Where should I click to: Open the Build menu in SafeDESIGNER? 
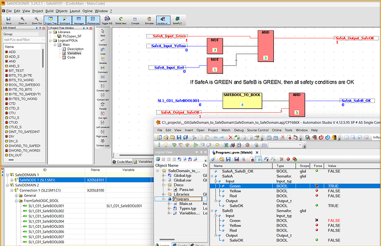click(50, 11)
